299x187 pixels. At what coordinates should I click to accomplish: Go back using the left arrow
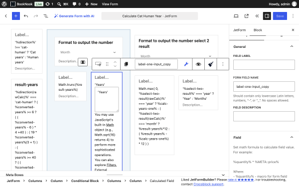tap(6, 16)
